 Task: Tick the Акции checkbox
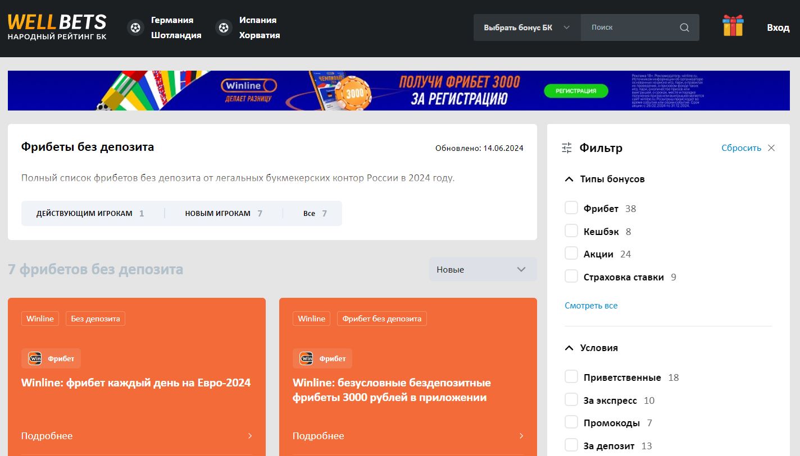pyautogui.click(x=571, y=254)
